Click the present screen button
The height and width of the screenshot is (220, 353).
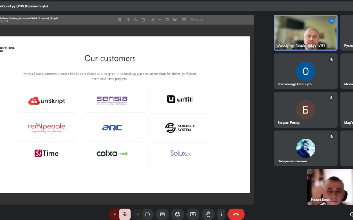[x=193, y=214]
